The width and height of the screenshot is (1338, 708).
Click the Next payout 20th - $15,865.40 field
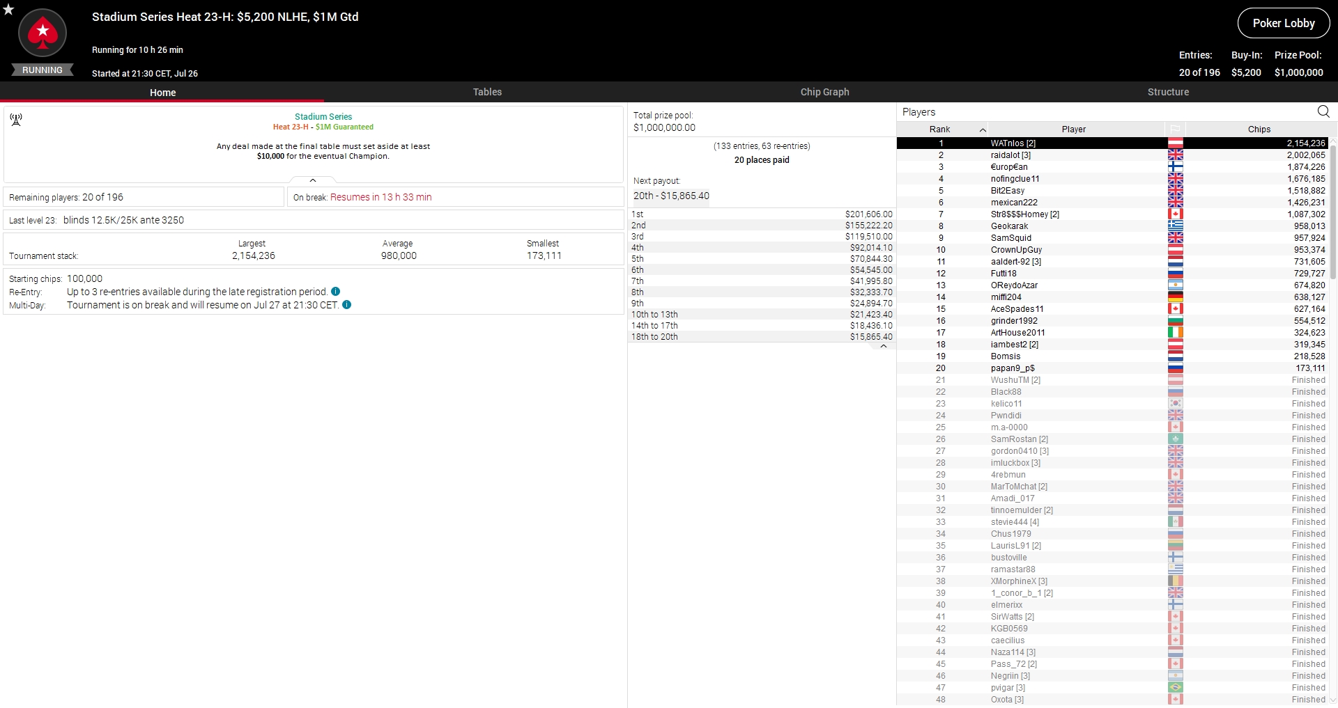point(671,196)
